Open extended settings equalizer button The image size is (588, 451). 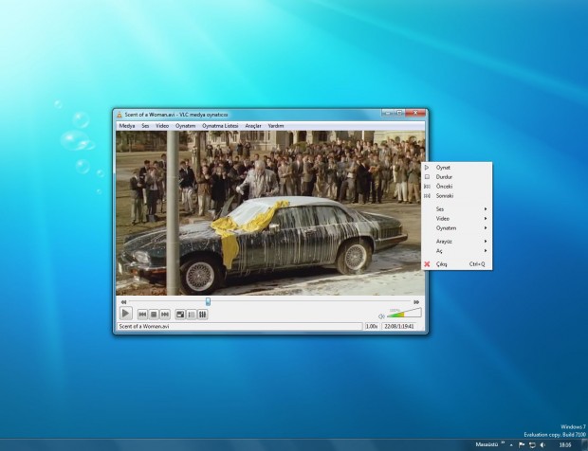pos(202,314)
